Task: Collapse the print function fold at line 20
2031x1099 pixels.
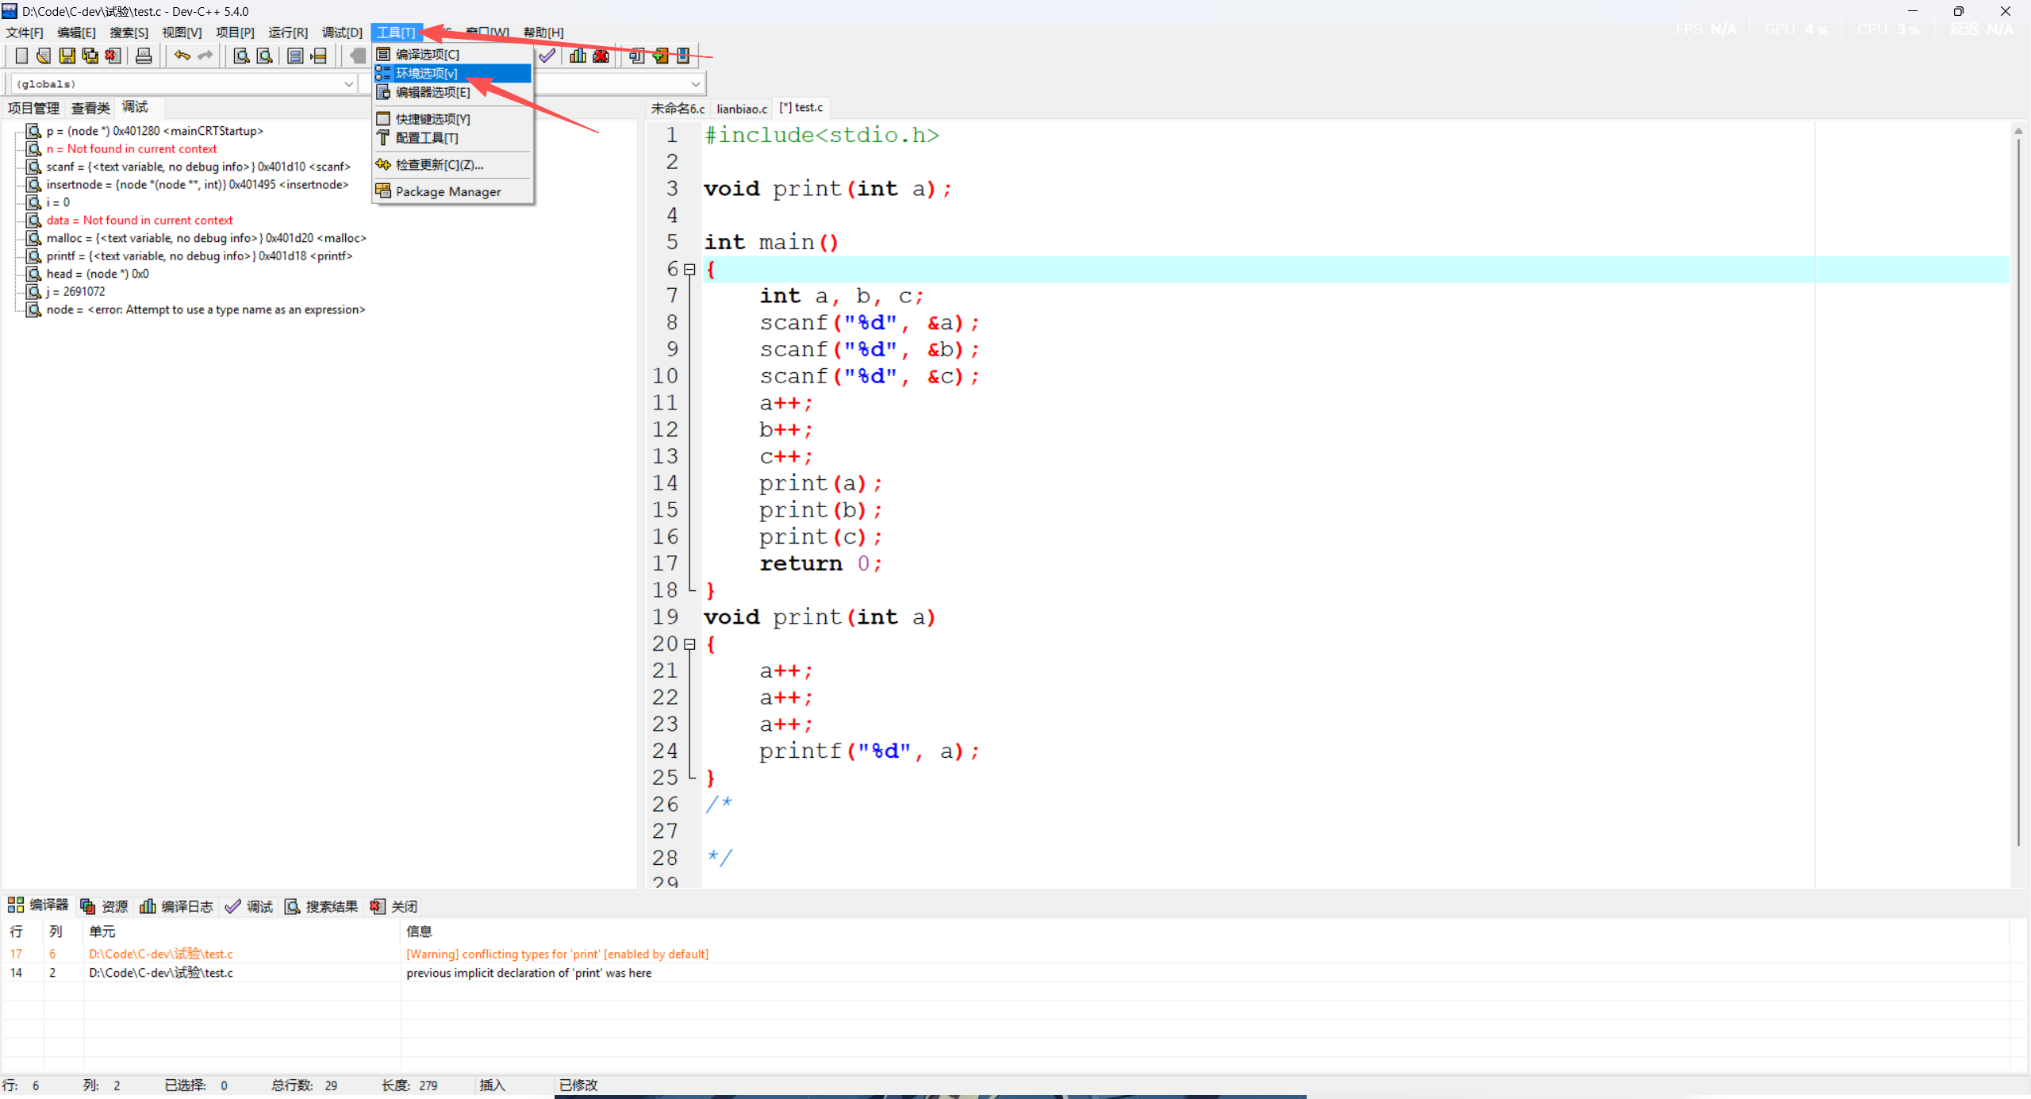Action: (x=689, y=644)
